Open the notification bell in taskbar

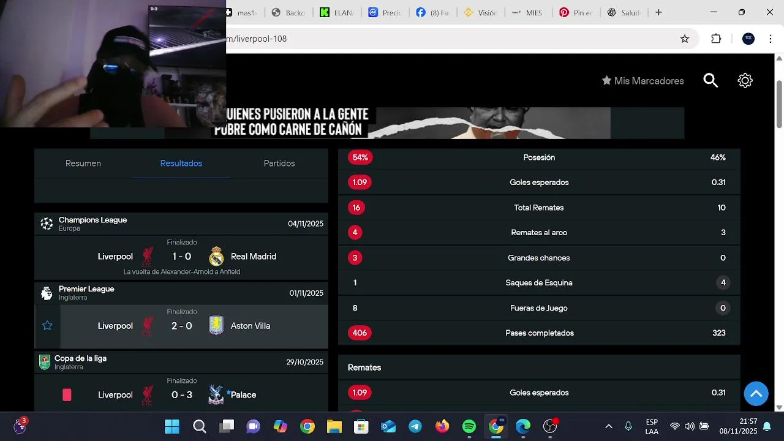(x=767, y=426)
